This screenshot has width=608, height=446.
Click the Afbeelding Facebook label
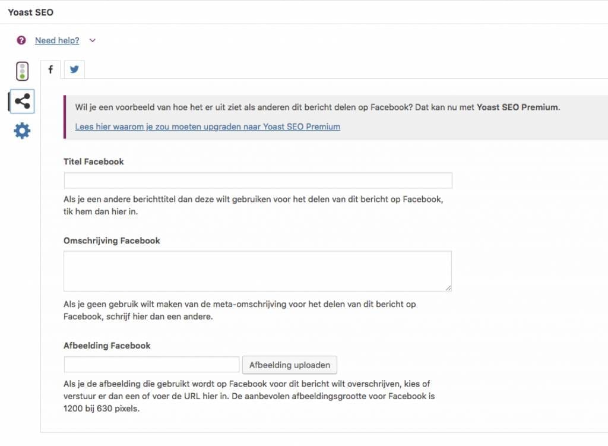coord(107,346)
